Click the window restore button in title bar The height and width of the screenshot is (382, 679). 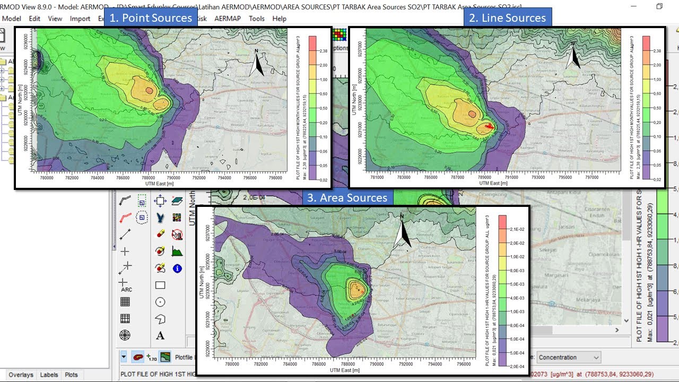pyautogui.click(x=659, y=6)
